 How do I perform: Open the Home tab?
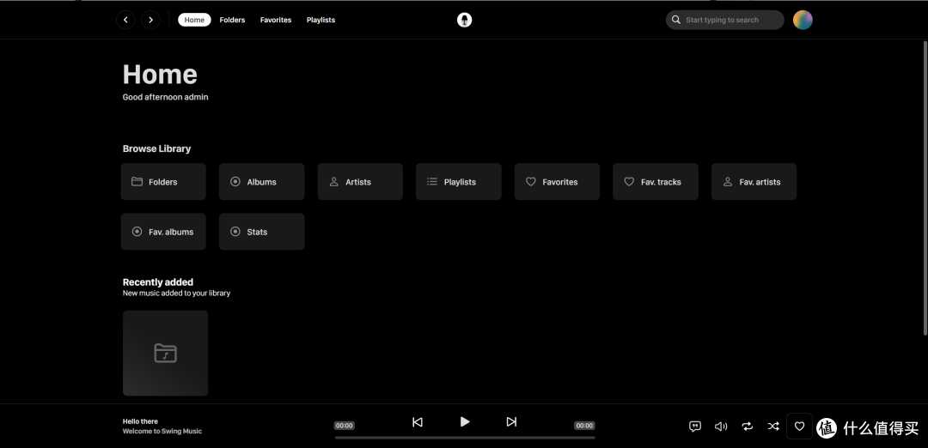click(194, 20)
